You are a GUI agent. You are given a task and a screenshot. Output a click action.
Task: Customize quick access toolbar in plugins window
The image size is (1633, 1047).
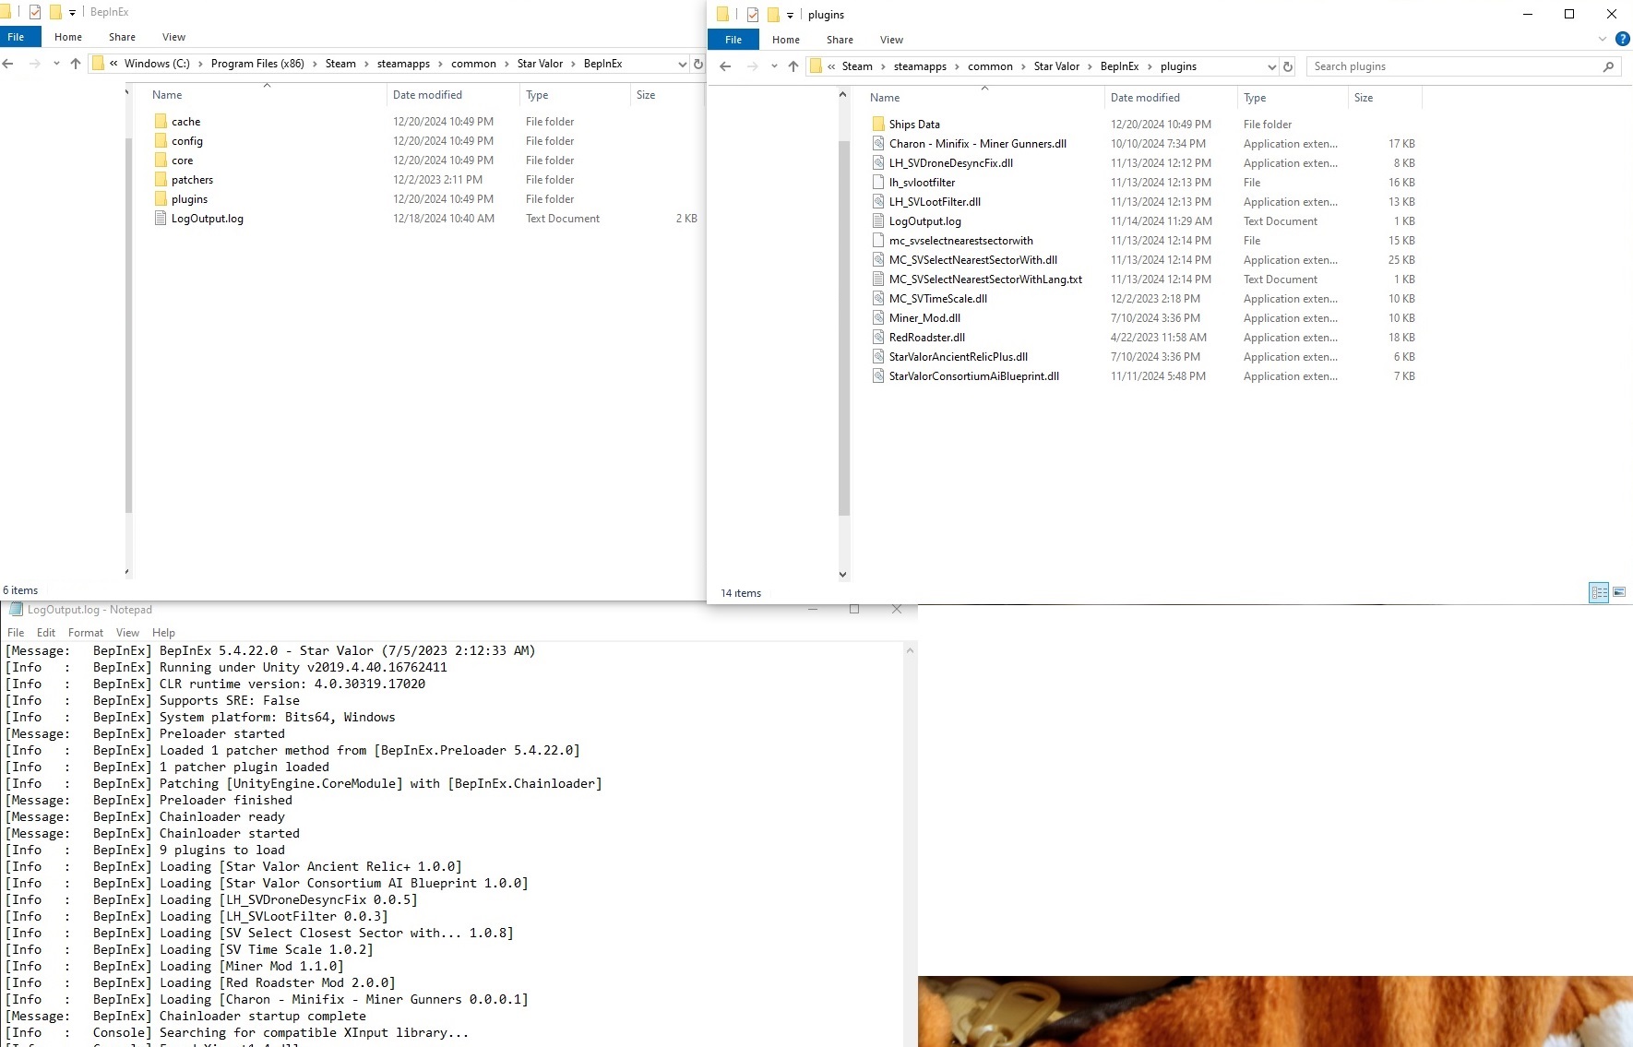click(790, 15)
